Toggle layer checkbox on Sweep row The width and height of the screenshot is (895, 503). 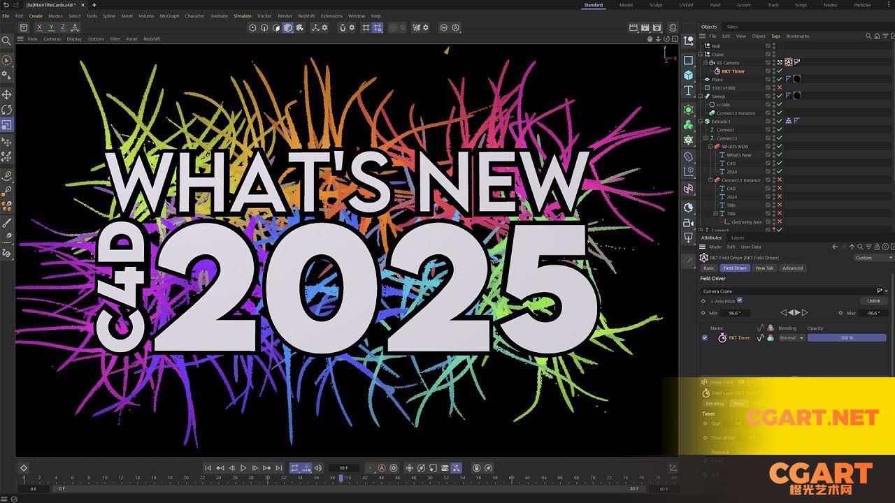[x=768, y=96]
